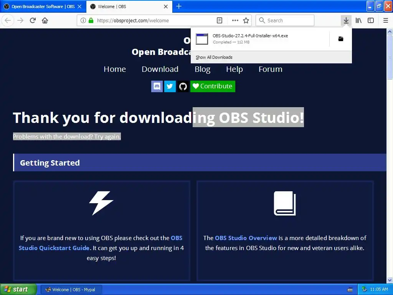Click the Twitter bird icon button
The height and width of the screenshot is (295, 393).
(170, 86)
